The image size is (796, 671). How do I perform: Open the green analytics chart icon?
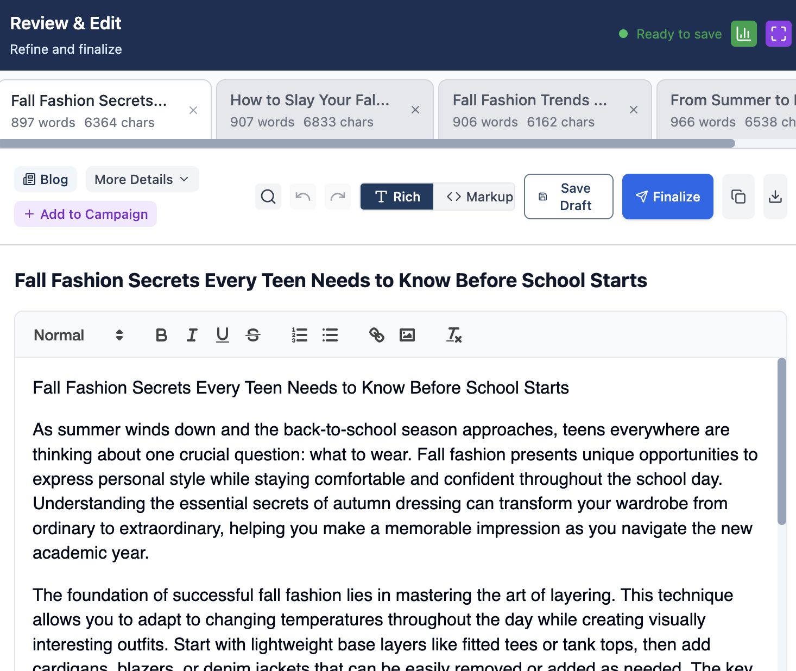743,34
